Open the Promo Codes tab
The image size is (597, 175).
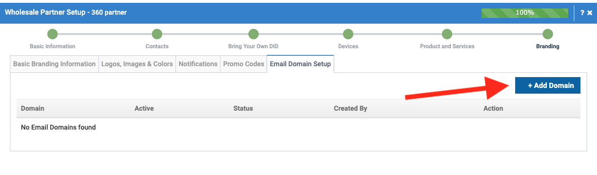coord(244,64)
